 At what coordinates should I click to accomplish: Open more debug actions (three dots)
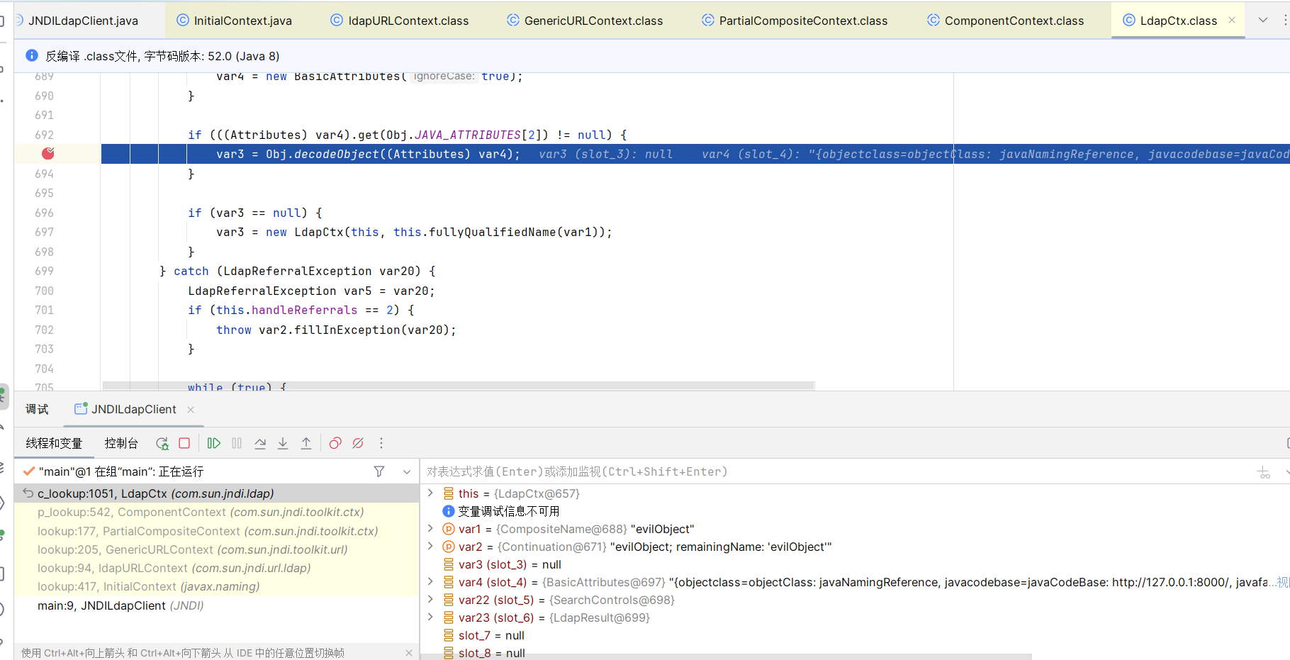(381, 443)
